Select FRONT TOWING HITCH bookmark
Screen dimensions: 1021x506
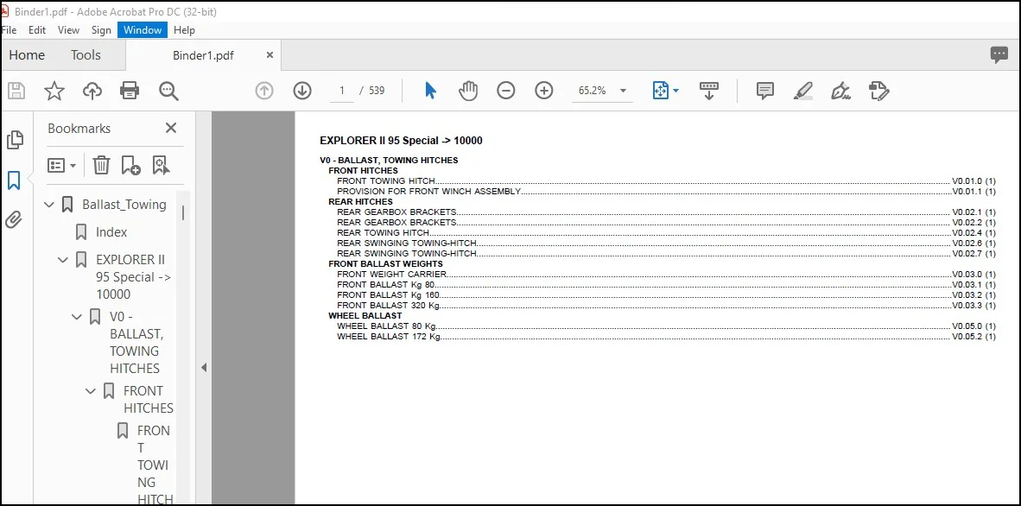pos(155,465)
